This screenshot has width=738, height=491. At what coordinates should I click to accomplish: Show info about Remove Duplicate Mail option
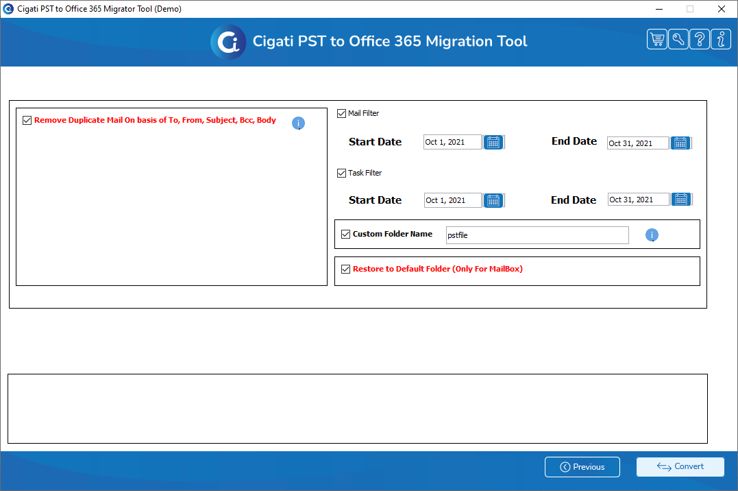point(298,123)
